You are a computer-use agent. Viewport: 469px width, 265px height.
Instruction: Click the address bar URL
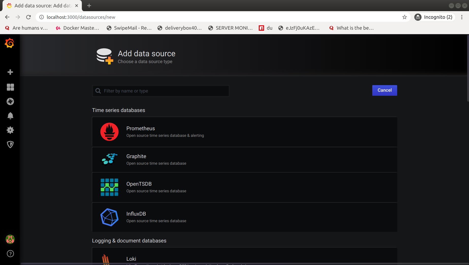tap(81, 17)
